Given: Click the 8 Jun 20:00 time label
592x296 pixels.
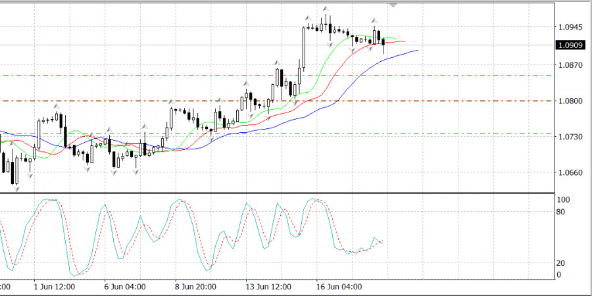Looking at the screenshot, I should coord(195,287).
